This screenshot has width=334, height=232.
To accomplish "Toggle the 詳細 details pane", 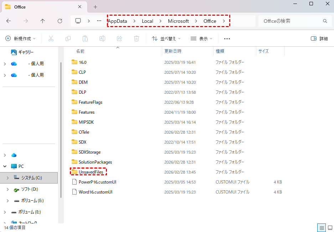I will 319,38.
